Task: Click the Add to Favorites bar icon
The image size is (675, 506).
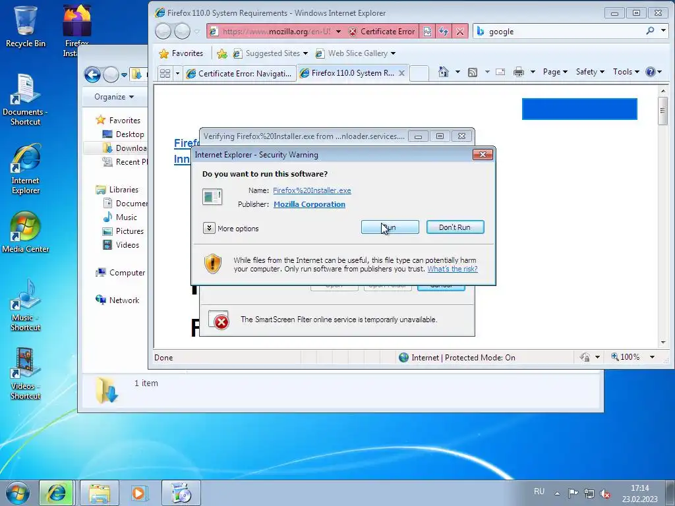Action: pos(221,53)
